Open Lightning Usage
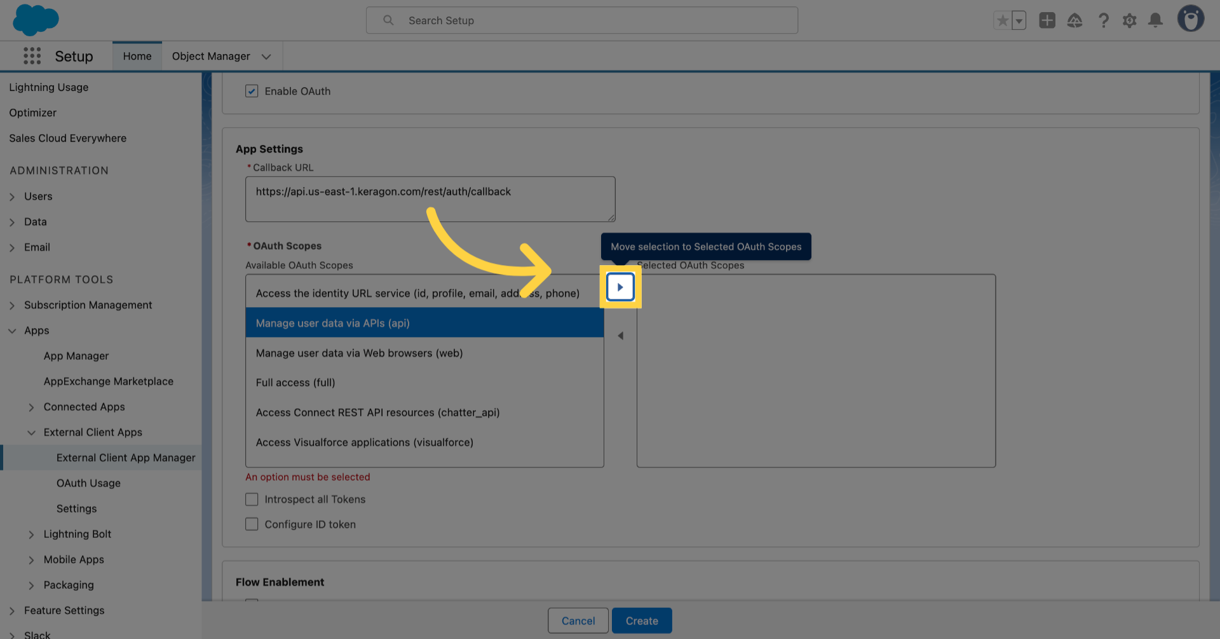The width and height of the screenshot is (1220, 639). point(49,87)
